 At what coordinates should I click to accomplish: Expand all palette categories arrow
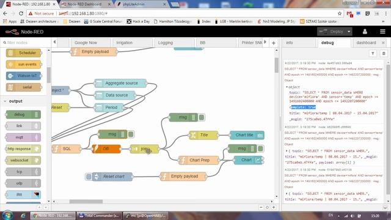(x=46, y=208)
